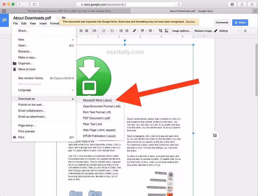Click Organize... with folder icon
258x196 pixels.
[44, 63]
